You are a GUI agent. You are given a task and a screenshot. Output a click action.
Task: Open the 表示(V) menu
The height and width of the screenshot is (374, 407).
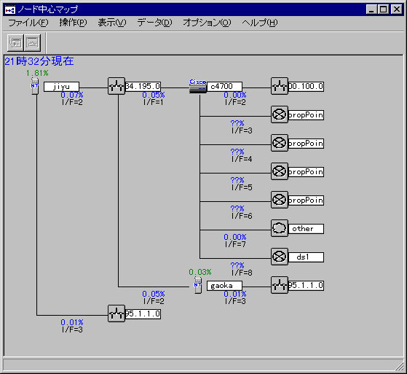112,23
